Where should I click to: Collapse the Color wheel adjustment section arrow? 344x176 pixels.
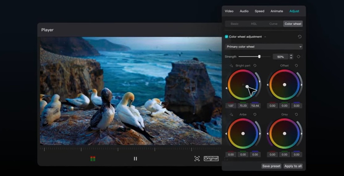pos(265,37)
